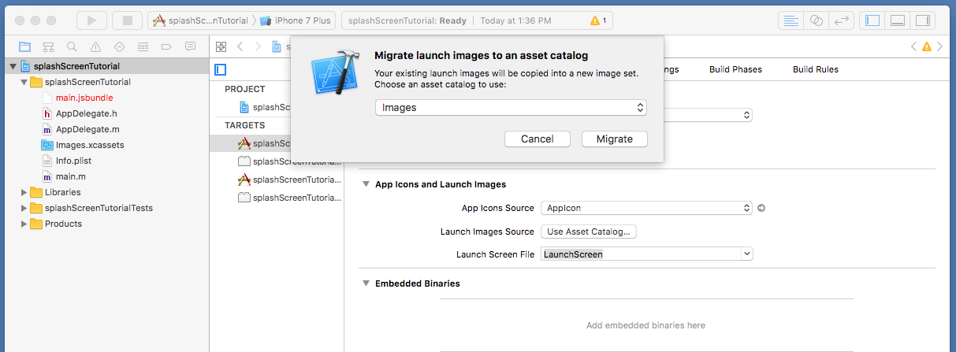The width and height of the screenshot is (956, 352).
Task: Select the Standard editor button
Action: 791,20
